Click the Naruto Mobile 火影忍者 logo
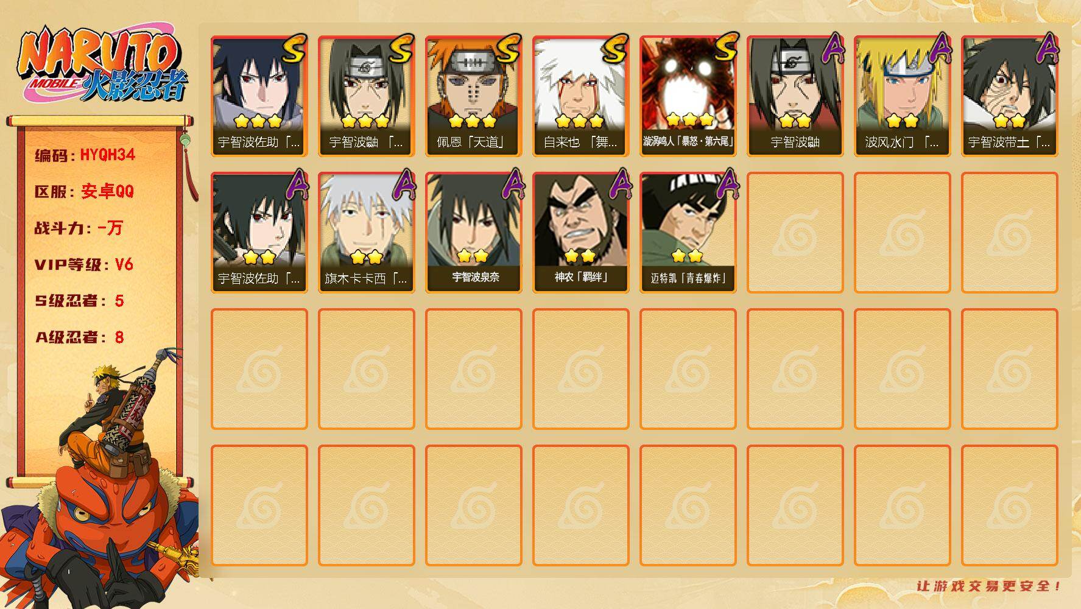The width and height of the screenshot is (1081, 609). coord(101,65)
